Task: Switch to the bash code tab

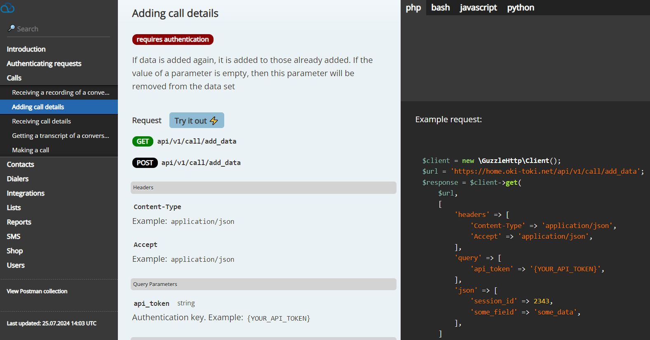Action: tap(440, 8)
